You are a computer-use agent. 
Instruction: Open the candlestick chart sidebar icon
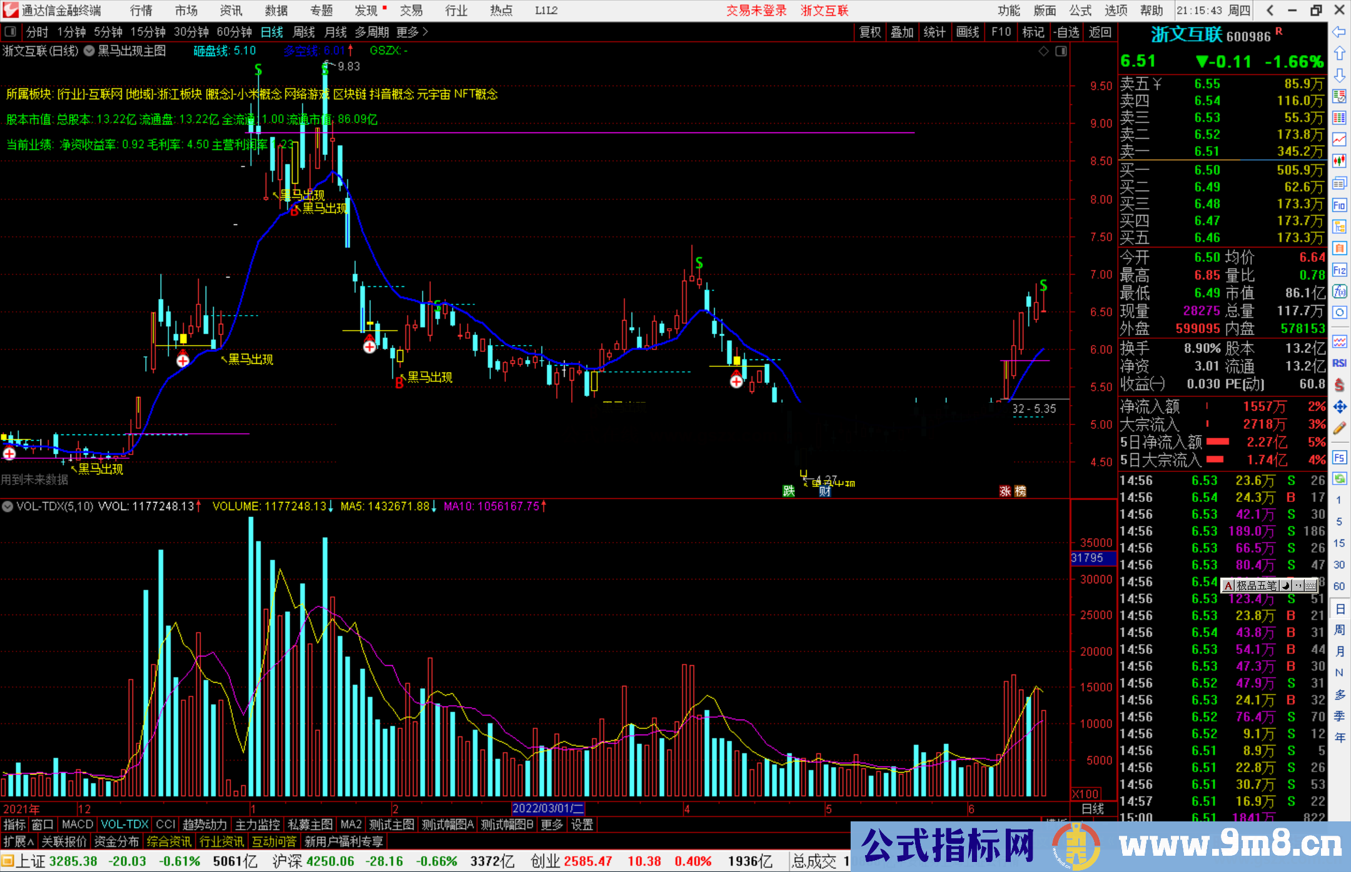[1339, 161]
